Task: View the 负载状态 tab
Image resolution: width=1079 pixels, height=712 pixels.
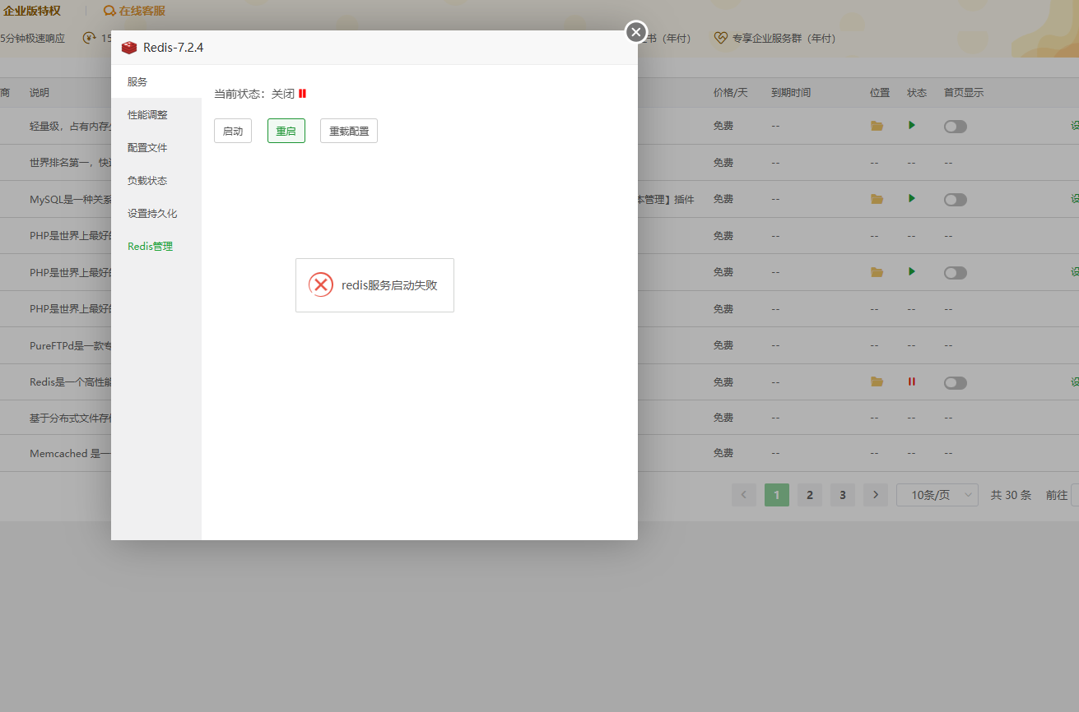Action: pyautogui.click(x=156, y=180)
